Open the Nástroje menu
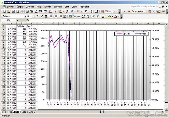The width and height of the screenshot is (169, 118). click(x=58, y=7)
